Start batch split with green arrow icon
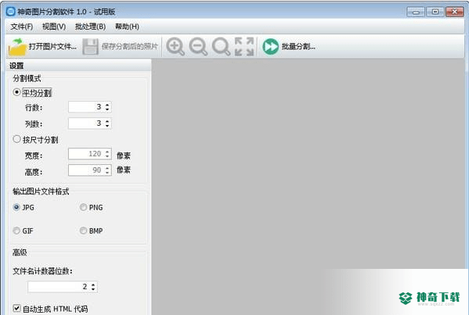Image resolution: width=469 pixels, height=315 pixels. pos(271,47)
